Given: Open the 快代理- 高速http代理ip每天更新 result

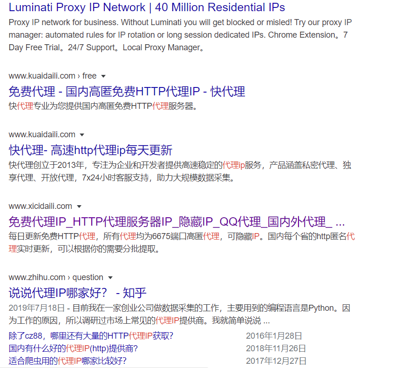Looking at the screenshot, I should point(90,150).
